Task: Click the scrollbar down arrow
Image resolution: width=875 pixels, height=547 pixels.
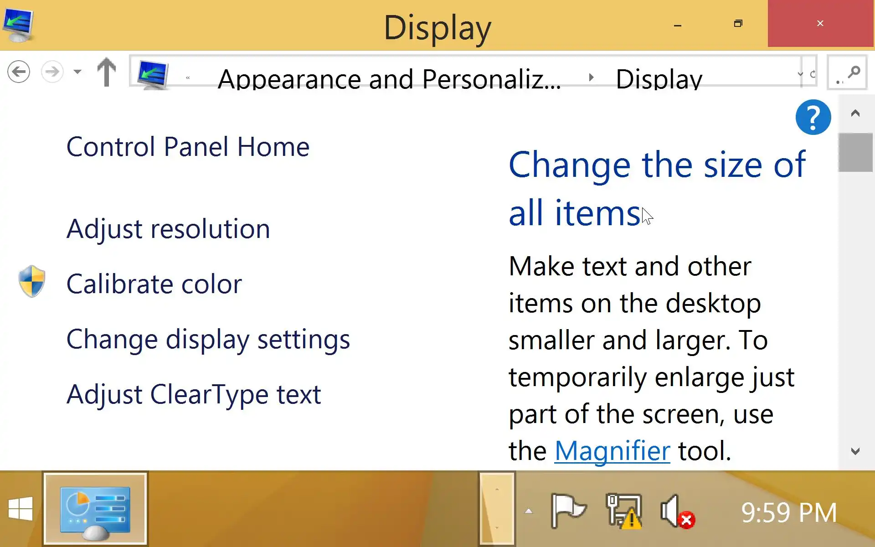Action: (x=855, y=451)
